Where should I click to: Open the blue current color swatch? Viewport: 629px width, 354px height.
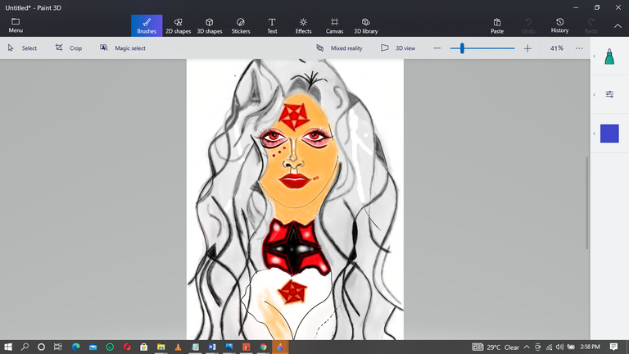click(x=609, y=134)
